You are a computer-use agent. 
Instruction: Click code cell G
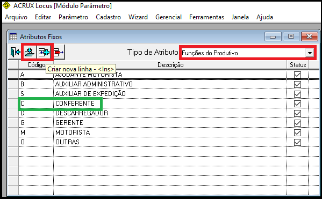click(x=36, y=122)
